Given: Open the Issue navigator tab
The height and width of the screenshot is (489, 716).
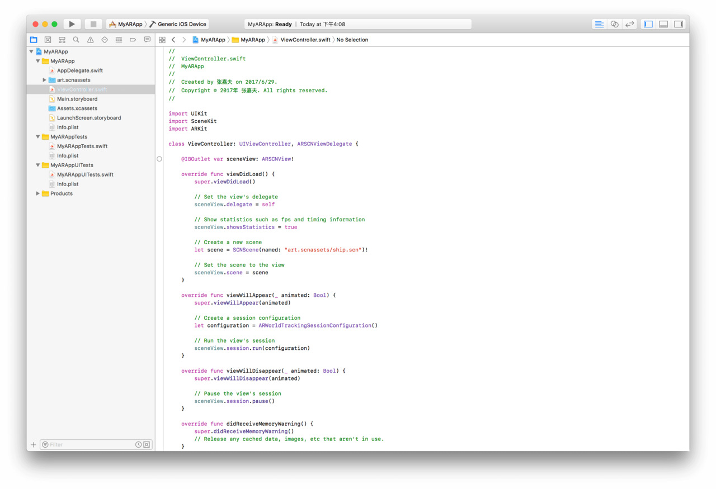Looking at the screenshot, I should (90, 40).
